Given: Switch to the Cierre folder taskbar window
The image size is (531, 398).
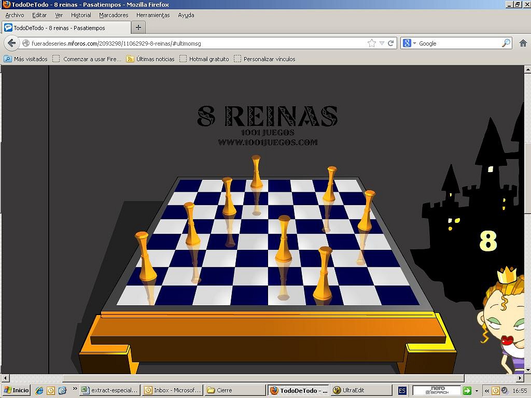Looking at the screenshot, I should pos(235,390).
